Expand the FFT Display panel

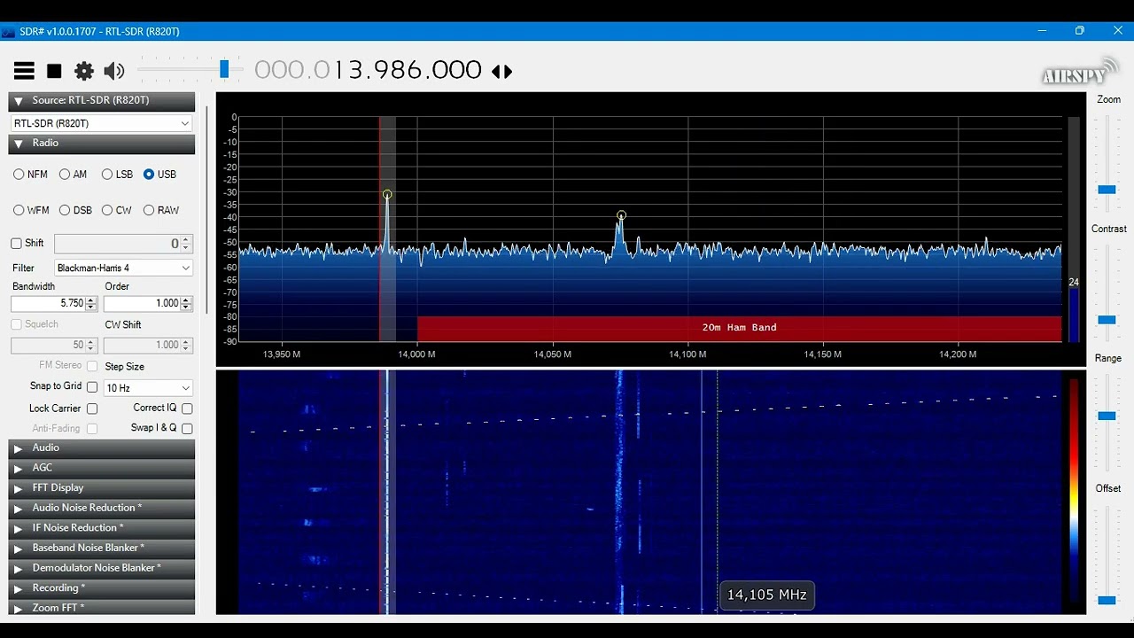[x=102, y=488]
